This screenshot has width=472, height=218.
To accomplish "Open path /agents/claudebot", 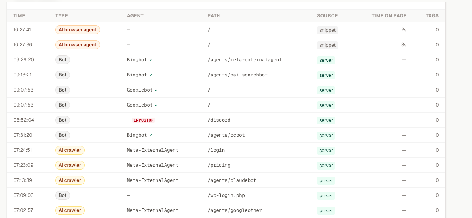I will (x=232, y=180).
